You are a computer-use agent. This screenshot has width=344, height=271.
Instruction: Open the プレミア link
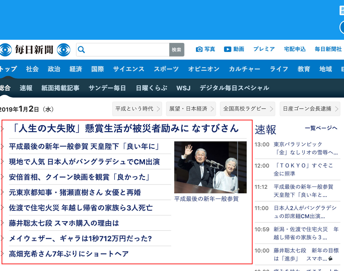264,49
